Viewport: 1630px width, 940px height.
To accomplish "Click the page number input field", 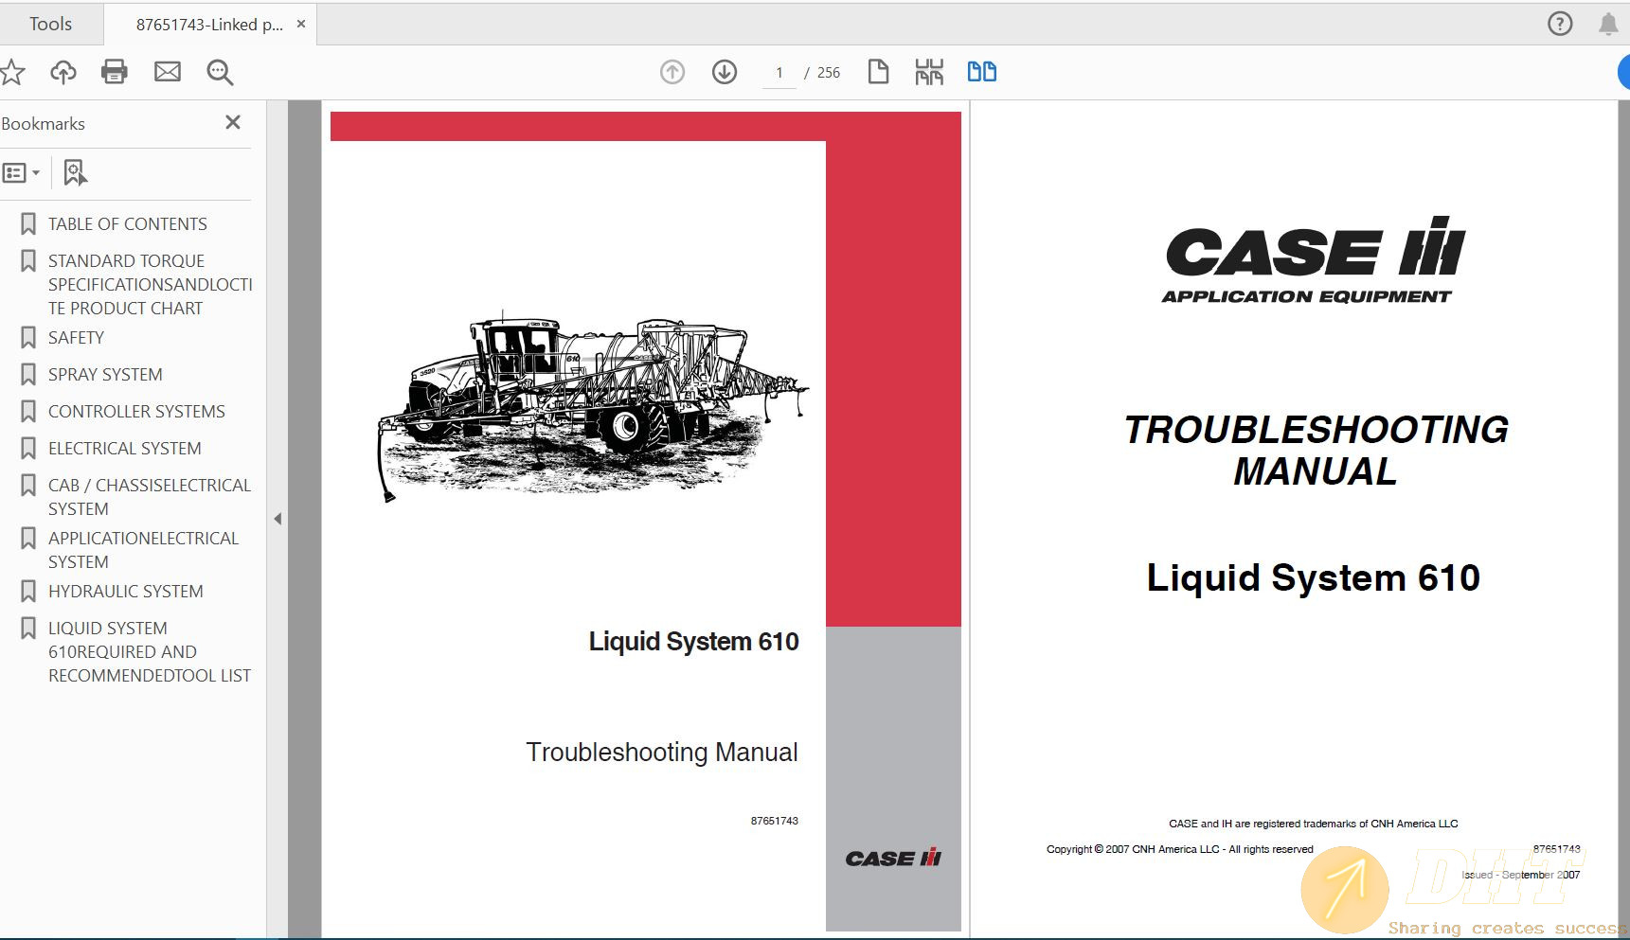I will [779, 71].
